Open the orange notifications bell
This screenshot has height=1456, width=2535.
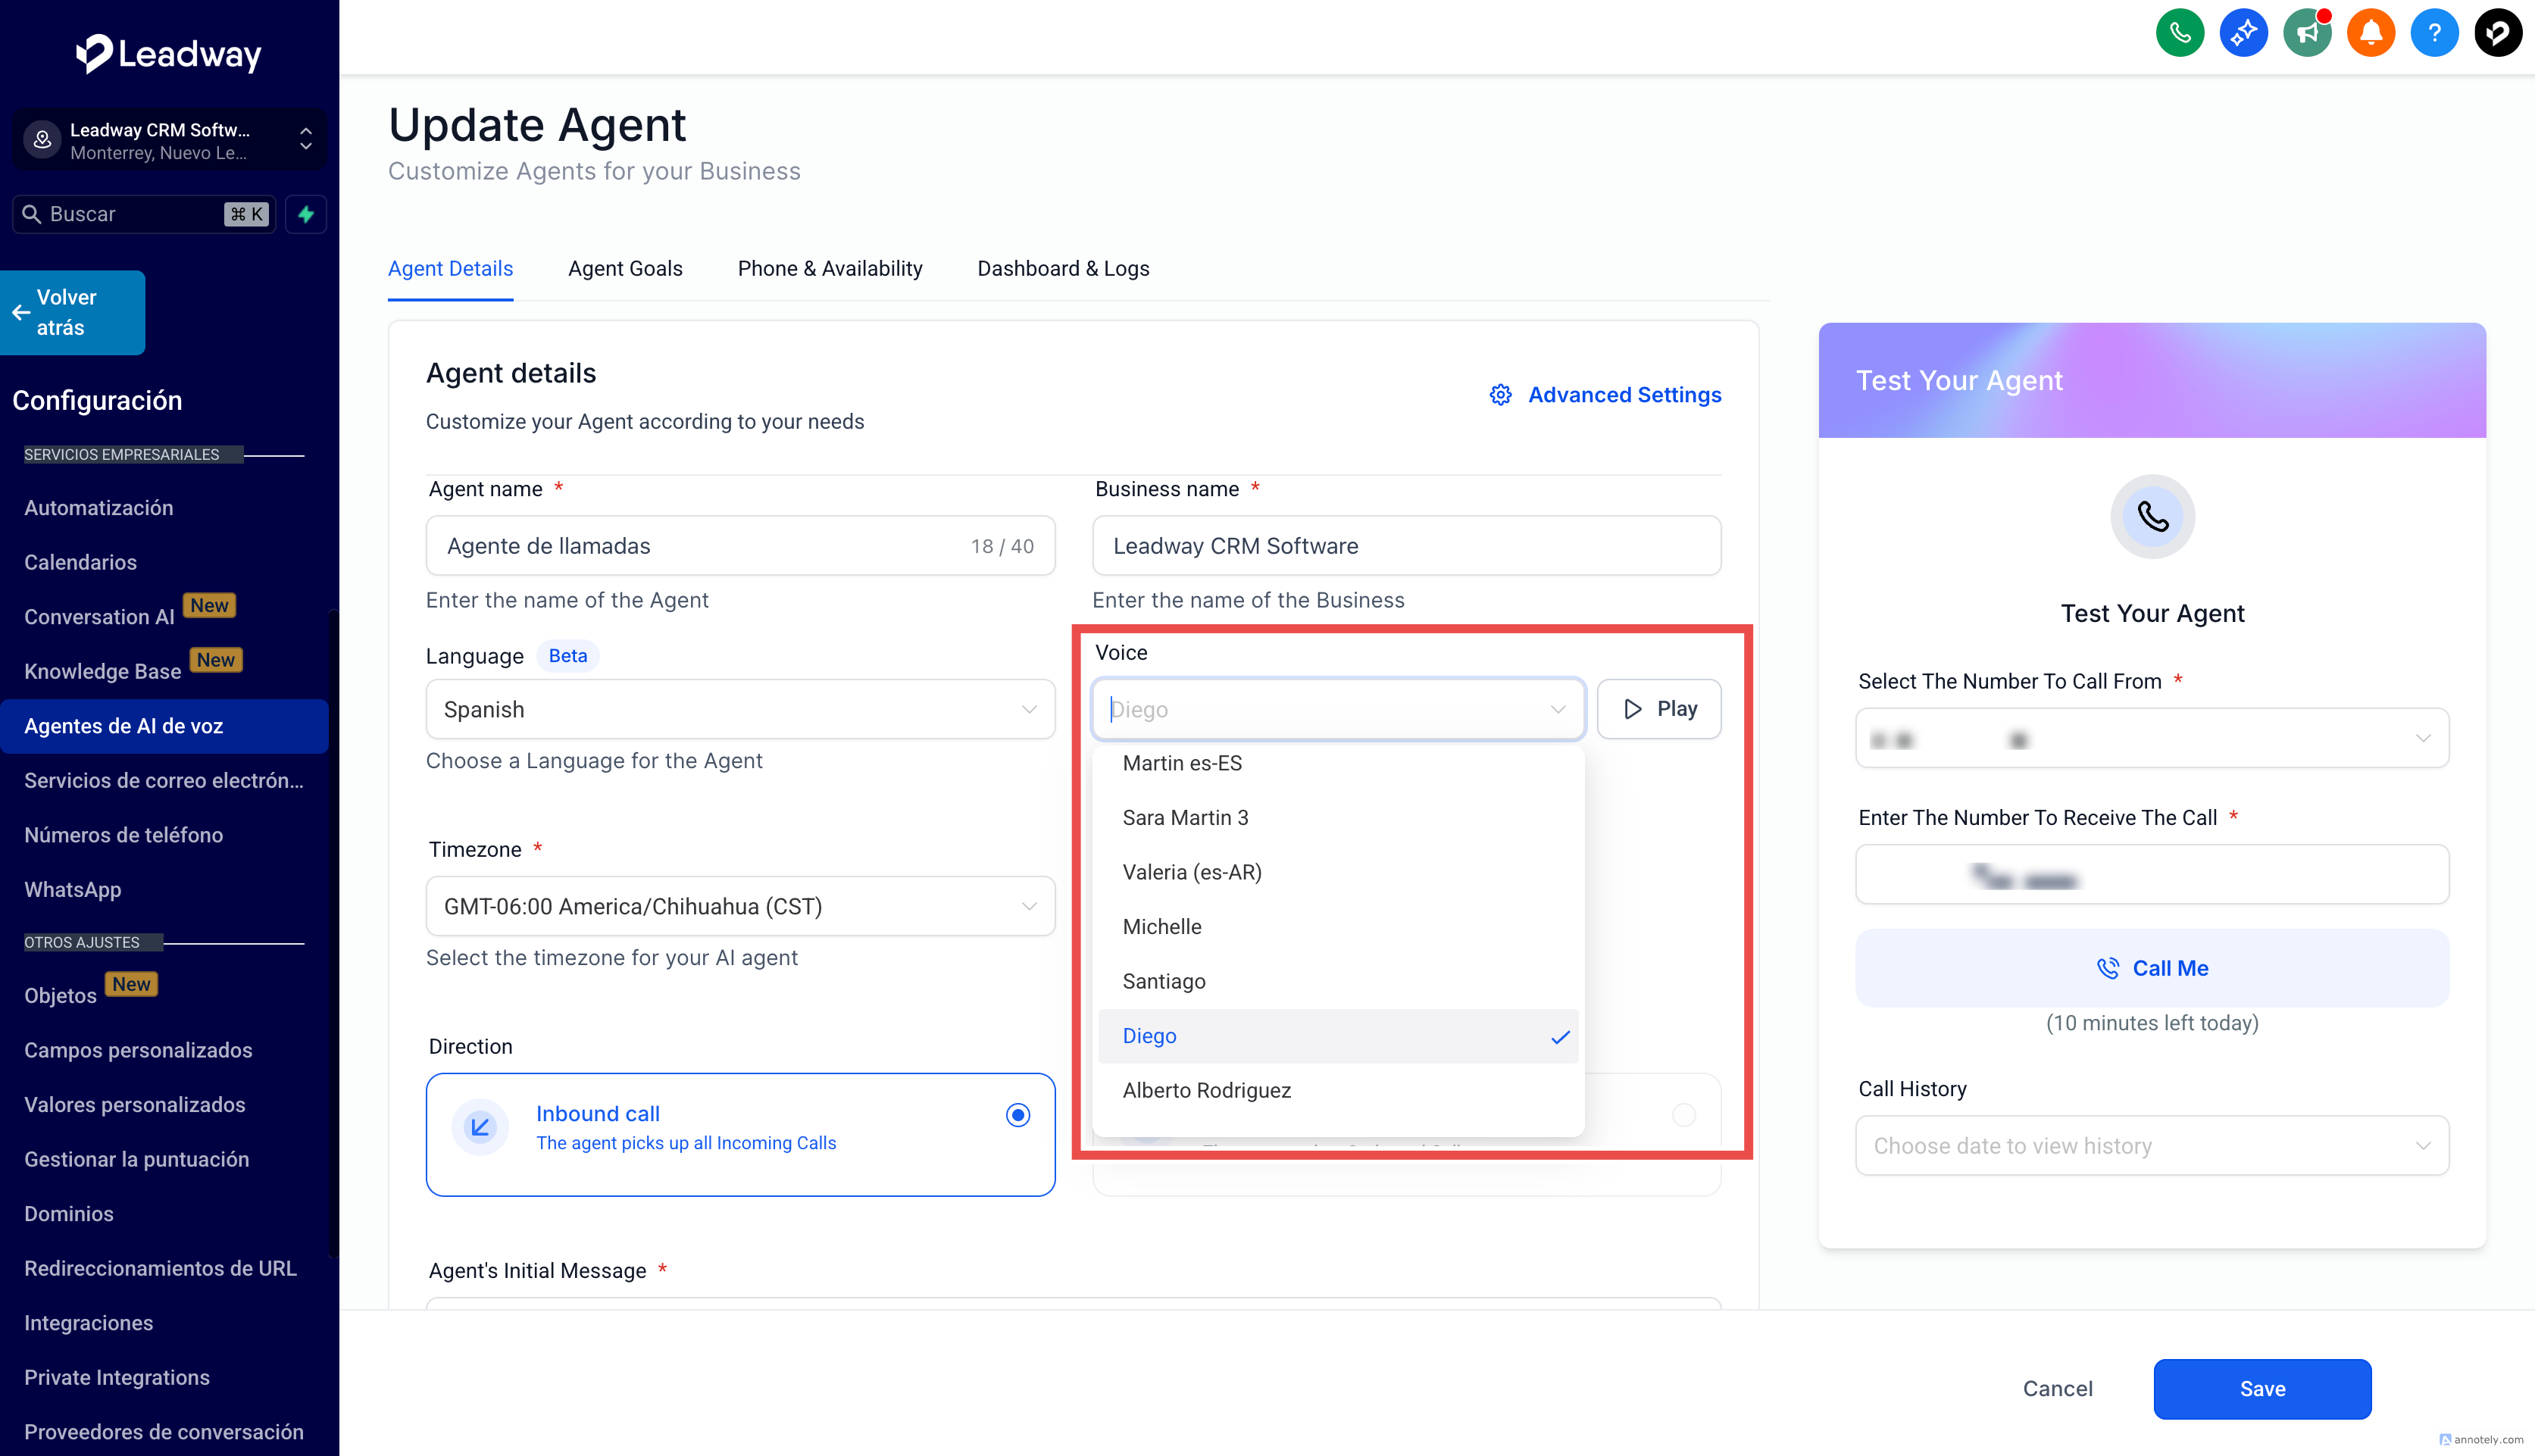click(2370, 33)
